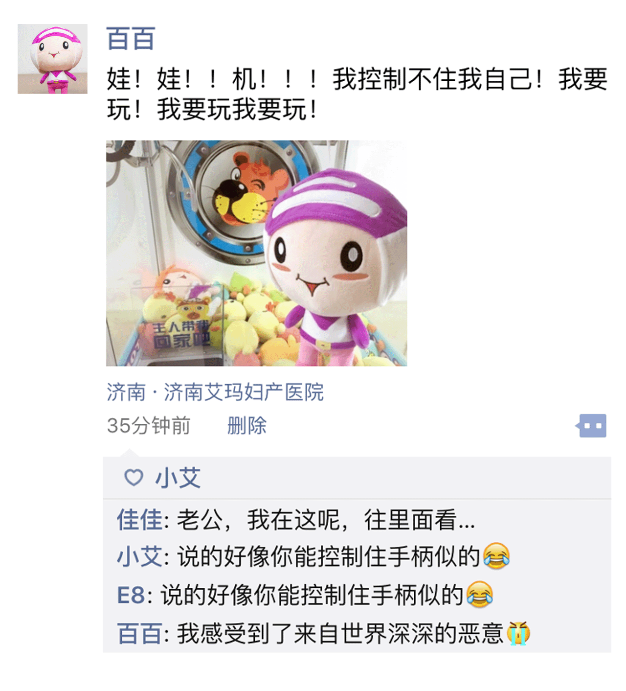Viewport: 626px width, 691px height.
Task: Reply to 佳佳's comment text
Action: [326, 519]
